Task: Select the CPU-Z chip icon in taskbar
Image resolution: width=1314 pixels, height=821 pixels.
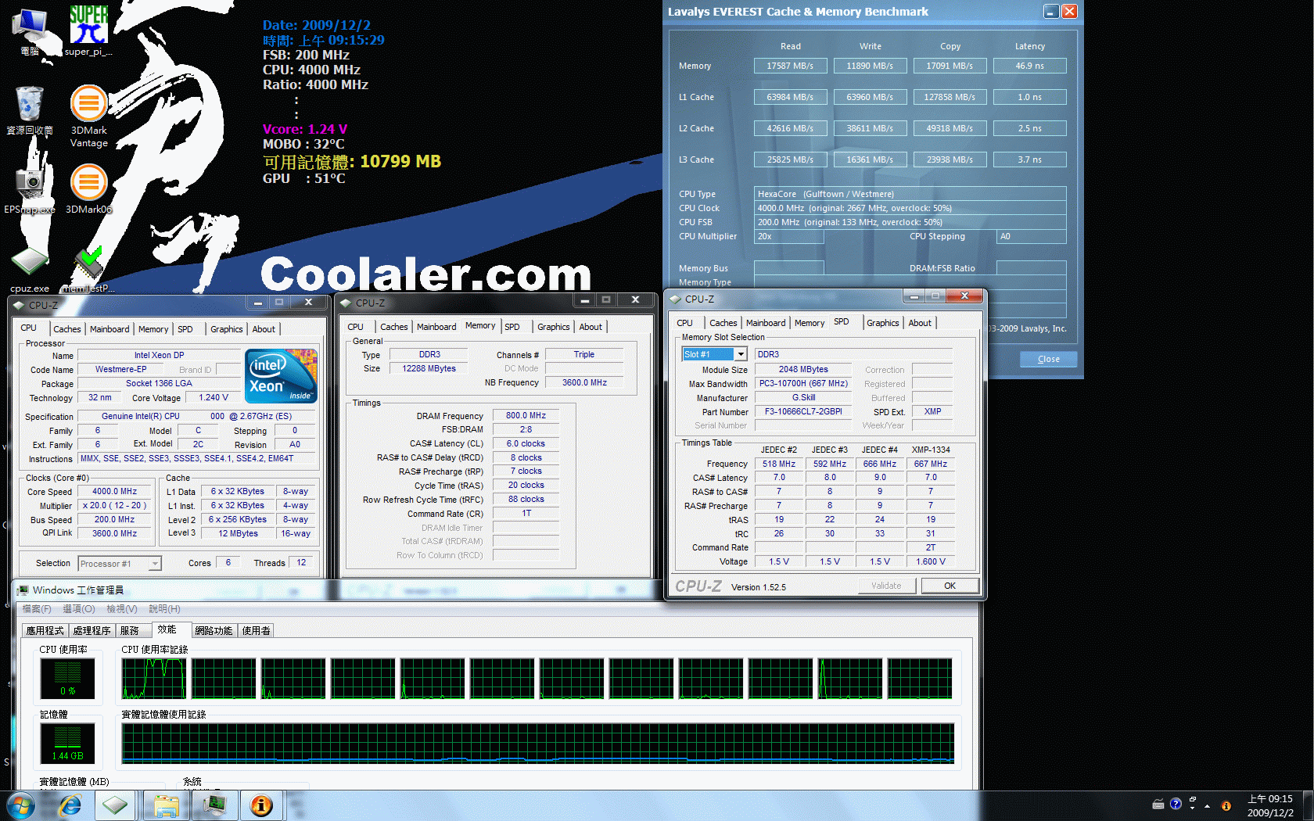Action: coord(115,805)
